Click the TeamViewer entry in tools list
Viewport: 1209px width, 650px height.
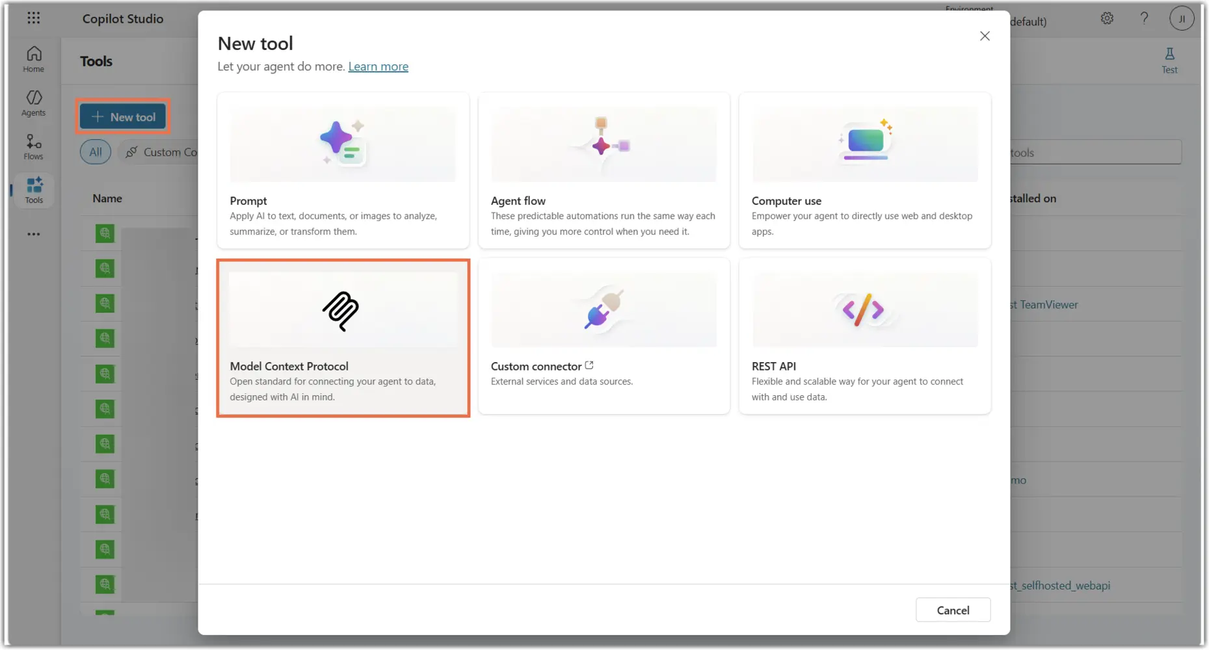[x=1044, y=304]
